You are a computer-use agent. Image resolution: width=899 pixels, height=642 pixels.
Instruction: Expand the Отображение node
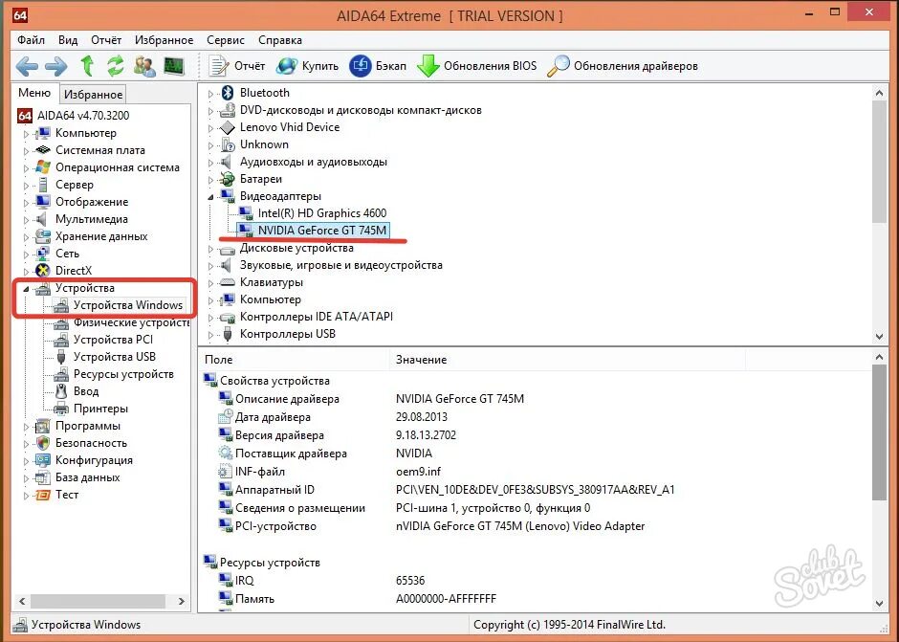26,203
